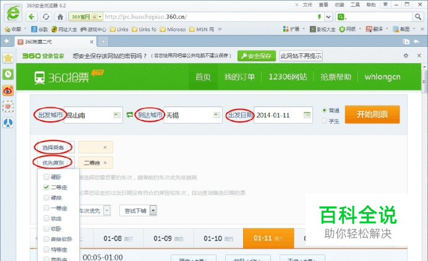Open station list in 无锡 field
The height and width of the screenshot is (261, 428).
216,115
